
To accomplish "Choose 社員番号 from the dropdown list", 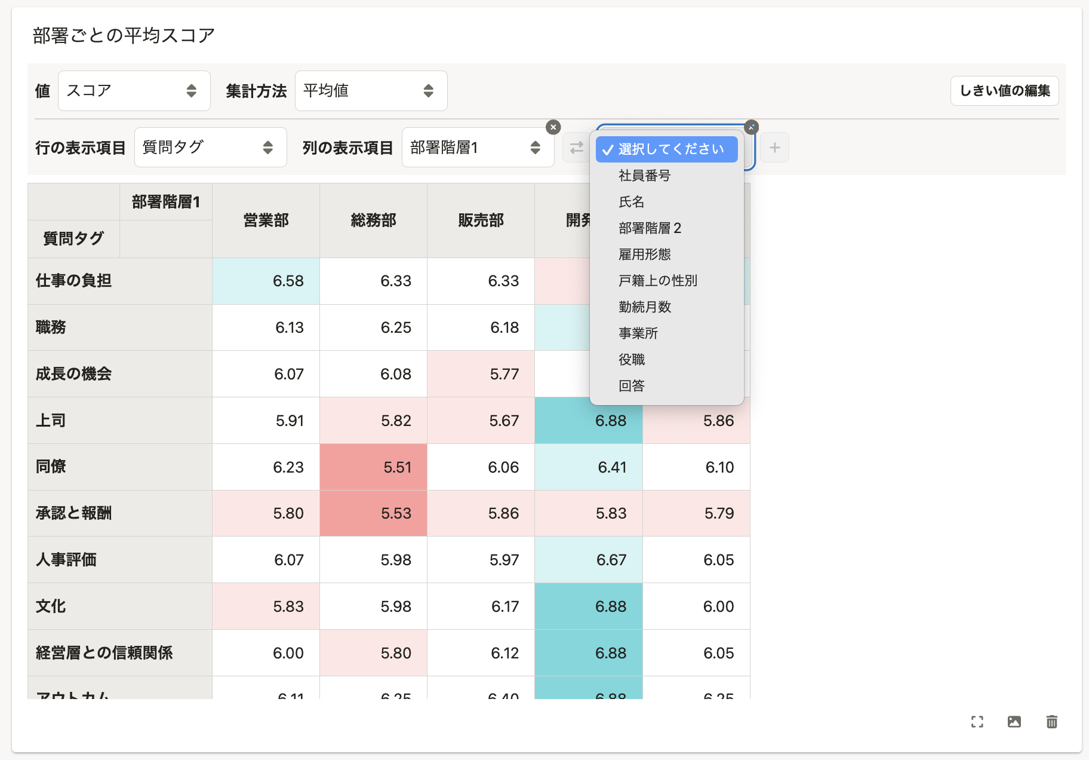I will pyautogui.click(x=667, y=176).
